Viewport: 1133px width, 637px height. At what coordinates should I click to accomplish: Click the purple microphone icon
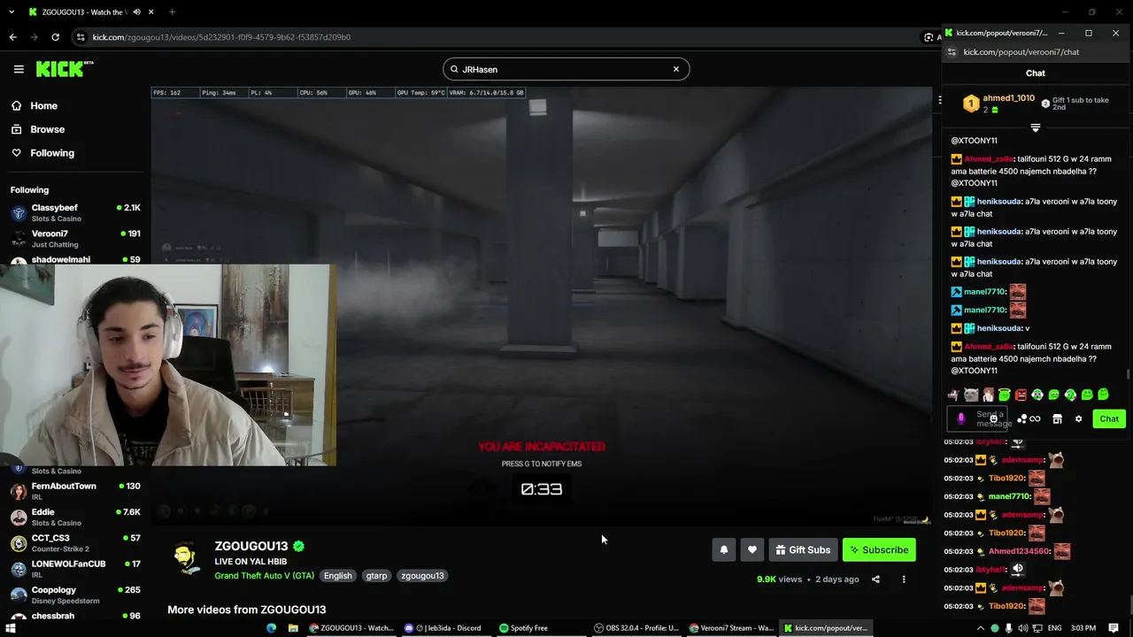(x=961, y=418)
